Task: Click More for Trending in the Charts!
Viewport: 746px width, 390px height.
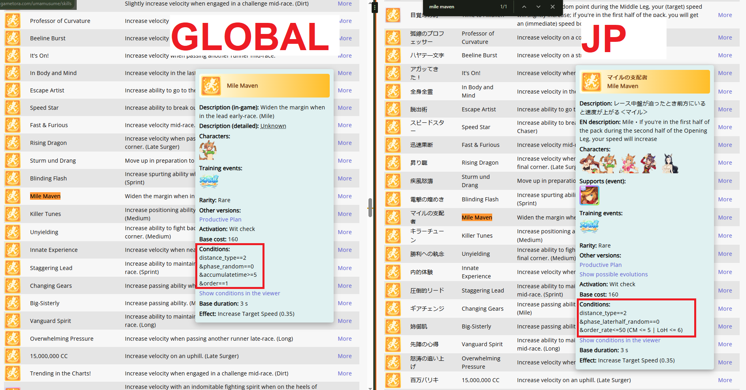Action: tap(345, 373)
